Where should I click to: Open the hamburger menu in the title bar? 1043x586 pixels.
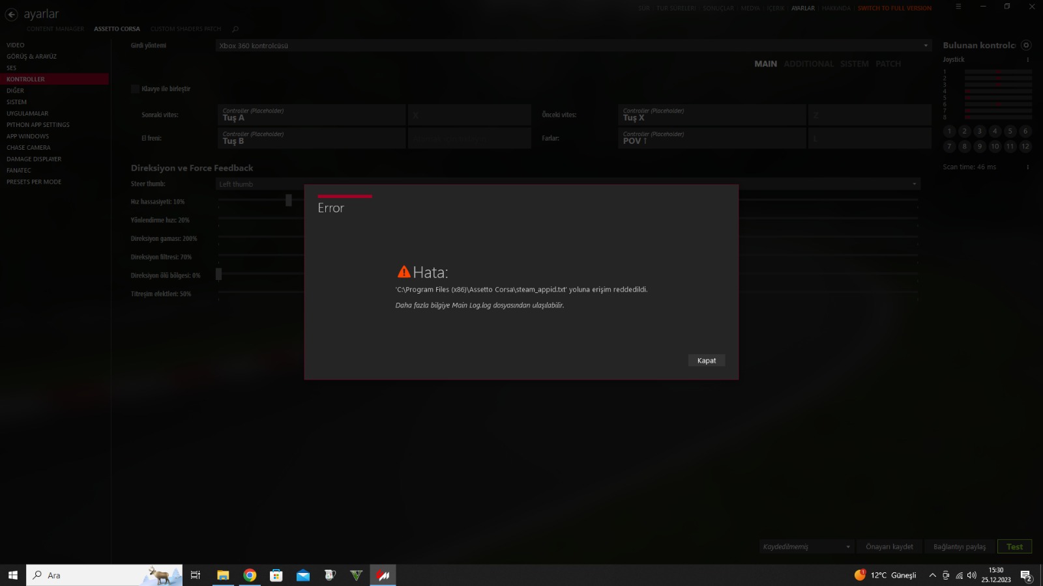coord(958,7)
